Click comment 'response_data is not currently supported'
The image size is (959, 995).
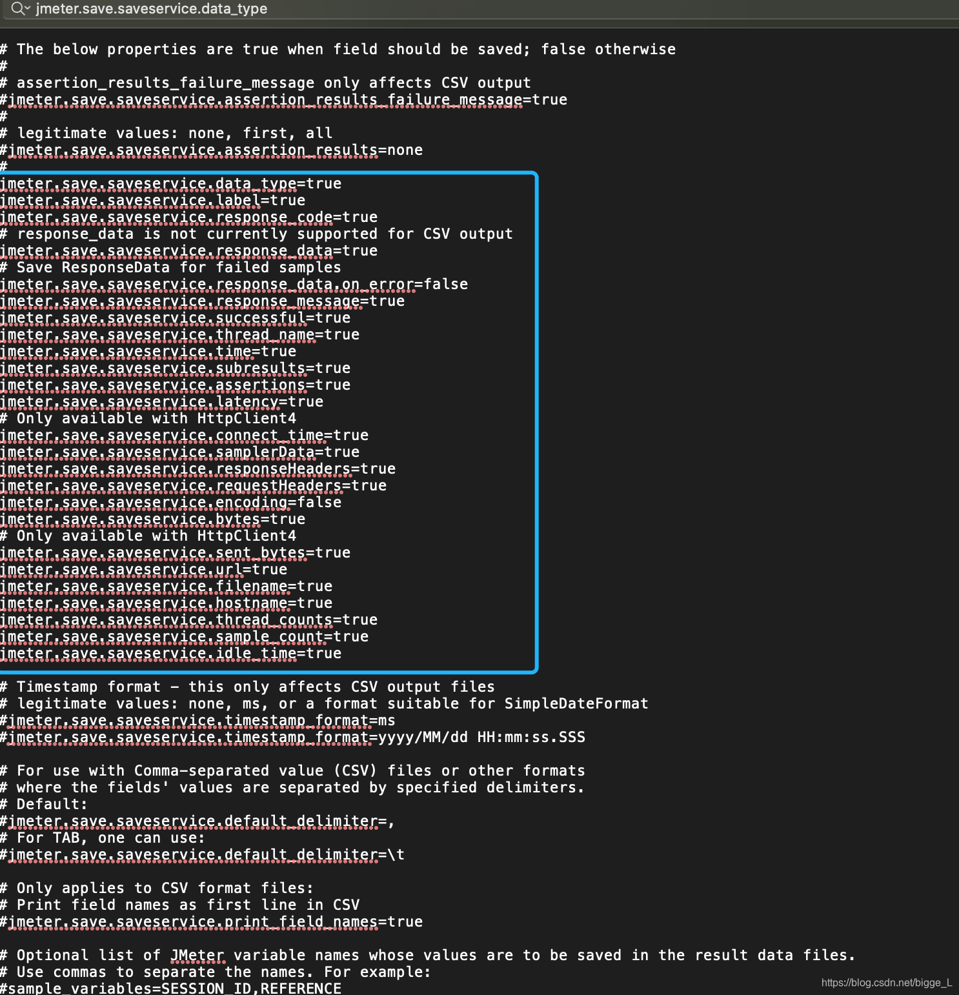(257, 234)
